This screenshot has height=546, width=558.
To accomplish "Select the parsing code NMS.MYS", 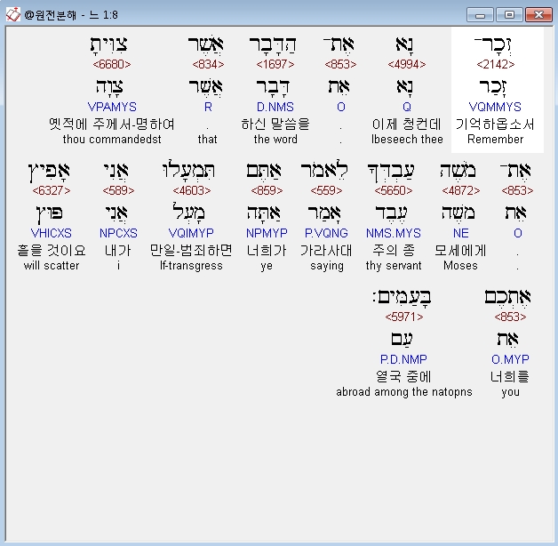I will coord(394,233).
